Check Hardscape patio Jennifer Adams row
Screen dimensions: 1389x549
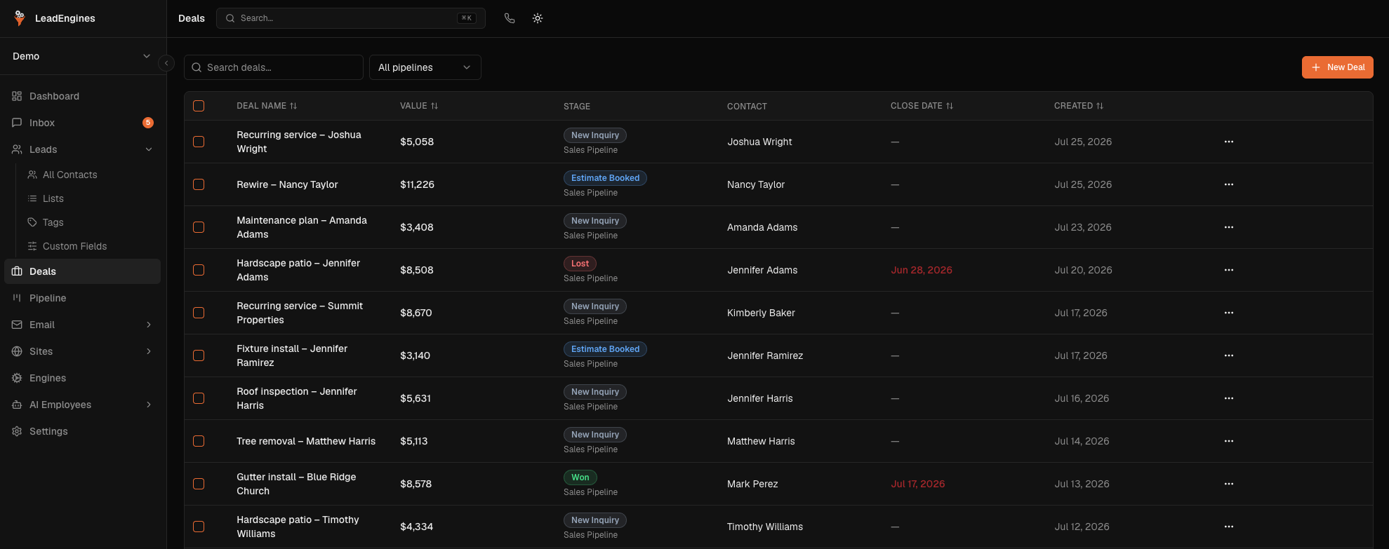199,270
